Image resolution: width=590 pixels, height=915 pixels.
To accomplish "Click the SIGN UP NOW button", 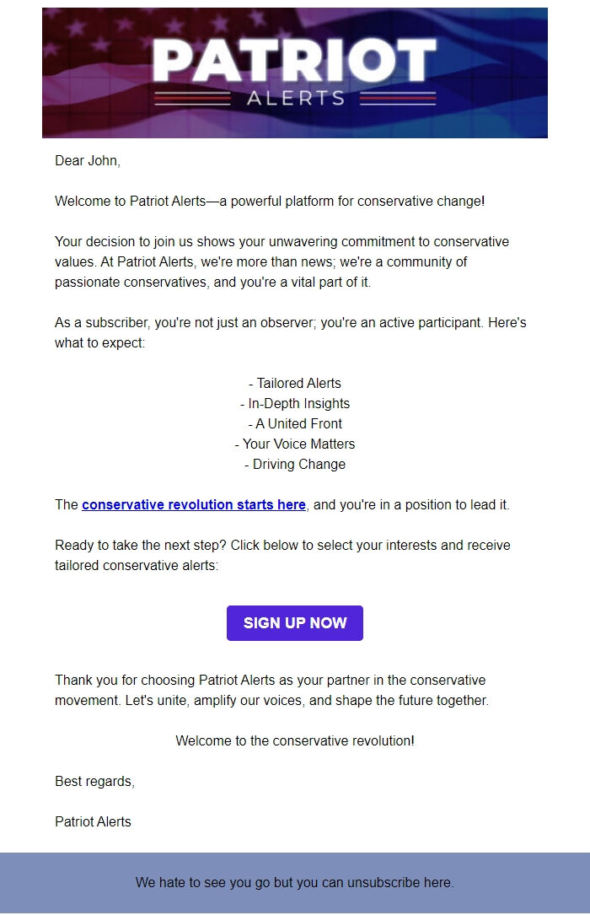I will [294, 622].
